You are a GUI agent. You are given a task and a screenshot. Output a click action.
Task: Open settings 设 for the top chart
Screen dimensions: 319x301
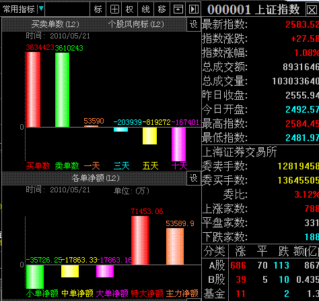pyautogui.click(x=194, y=24)
